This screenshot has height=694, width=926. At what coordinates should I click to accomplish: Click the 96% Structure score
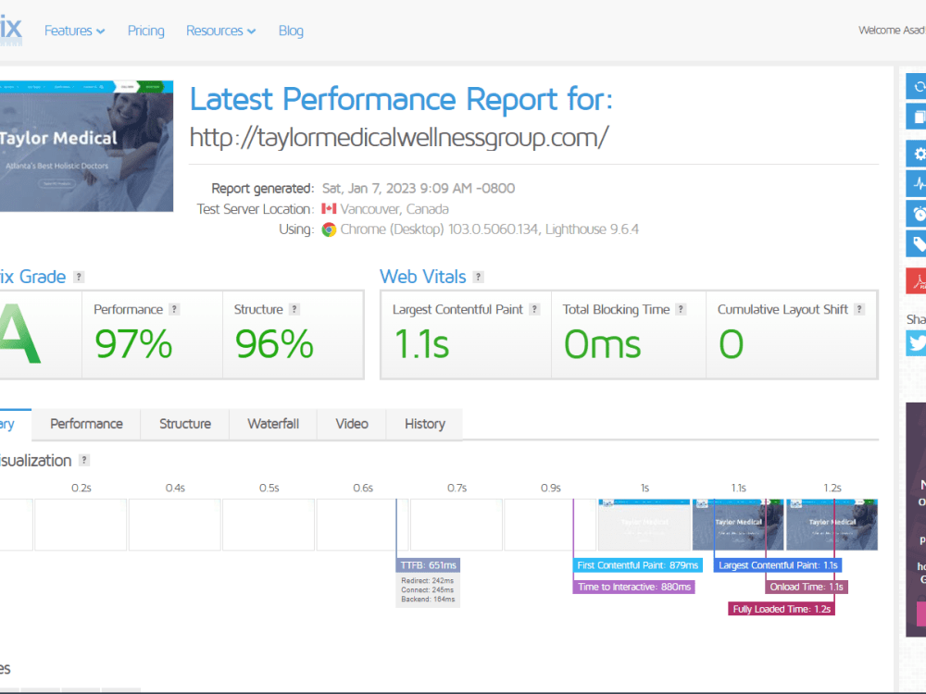[x=274, y=344]
